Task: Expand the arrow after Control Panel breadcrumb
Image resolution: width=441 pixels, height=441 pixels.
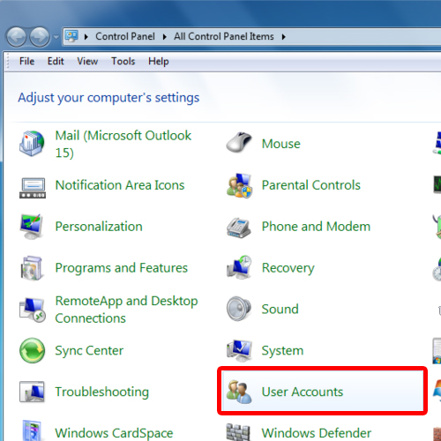Action: point(165,37)
